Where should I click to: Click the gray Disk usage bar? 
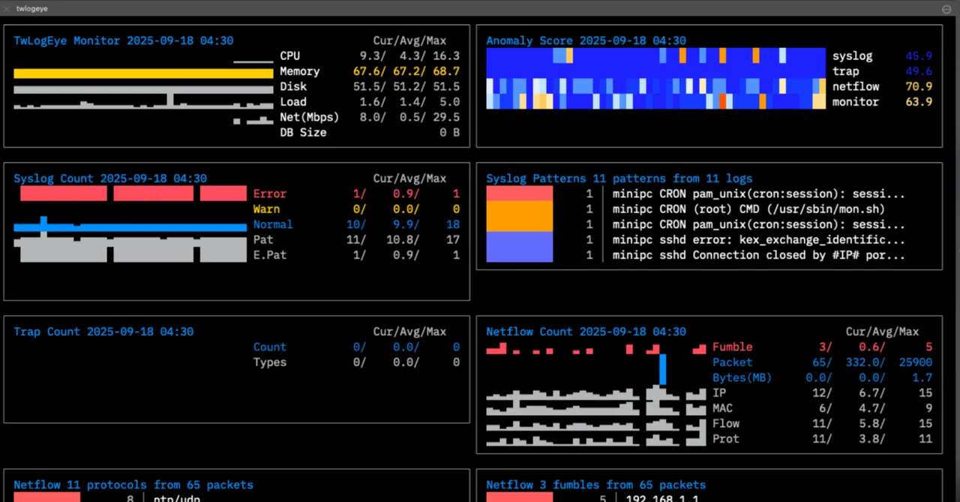pyautogui.click(x=143, y=89)
